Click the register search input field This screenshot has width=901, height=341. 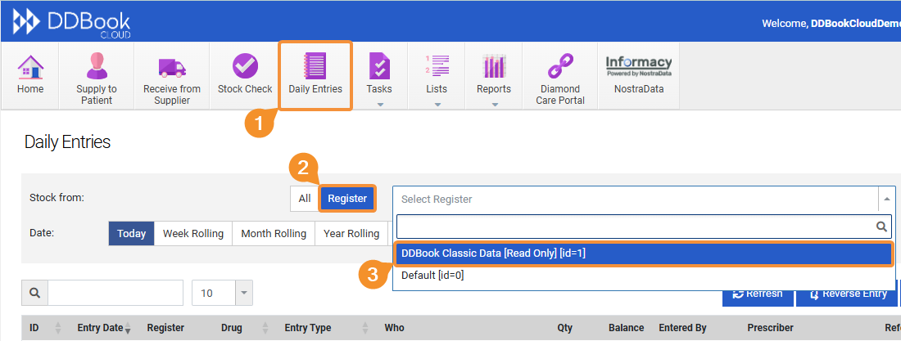click(x=644, y=227)
